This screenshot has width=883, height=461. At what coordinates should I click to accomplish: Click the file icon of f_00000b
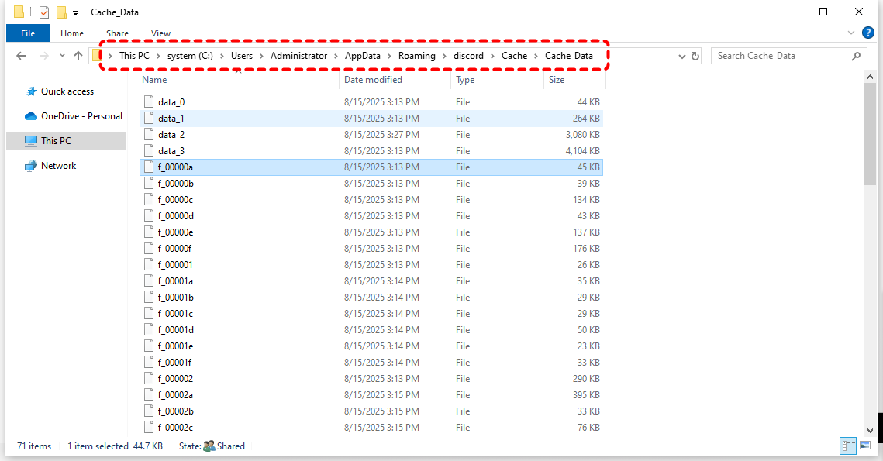149,184
